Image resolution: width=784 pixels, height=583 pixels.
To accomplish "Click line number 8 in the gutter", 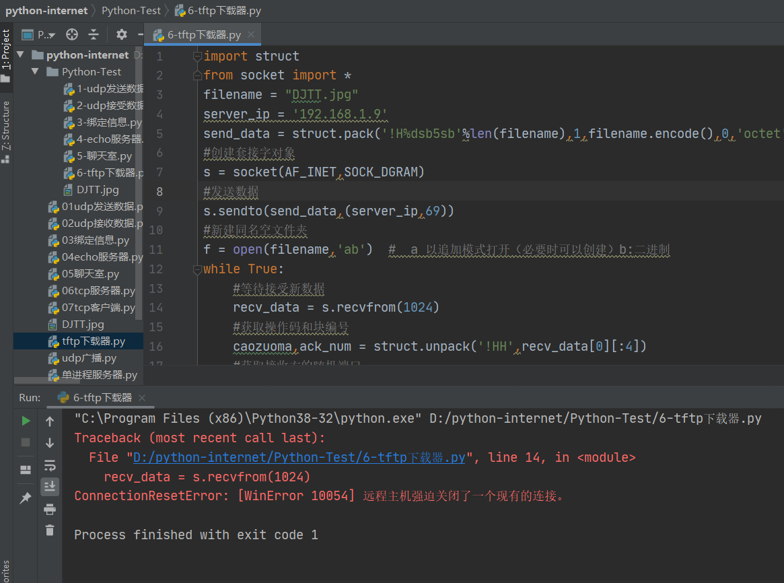I will (x=159, y=191).
